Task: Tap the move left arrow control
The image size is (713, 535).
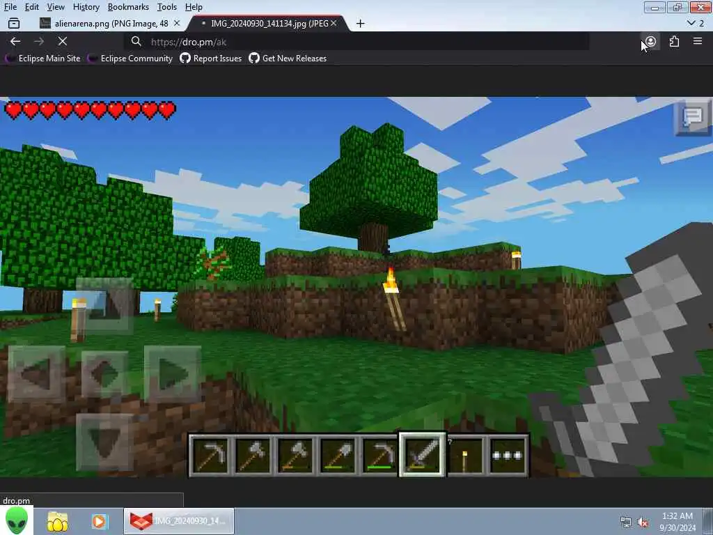Action: 36,374
